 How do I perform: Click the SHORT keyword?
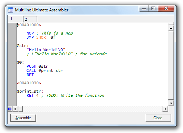point(42,37)
